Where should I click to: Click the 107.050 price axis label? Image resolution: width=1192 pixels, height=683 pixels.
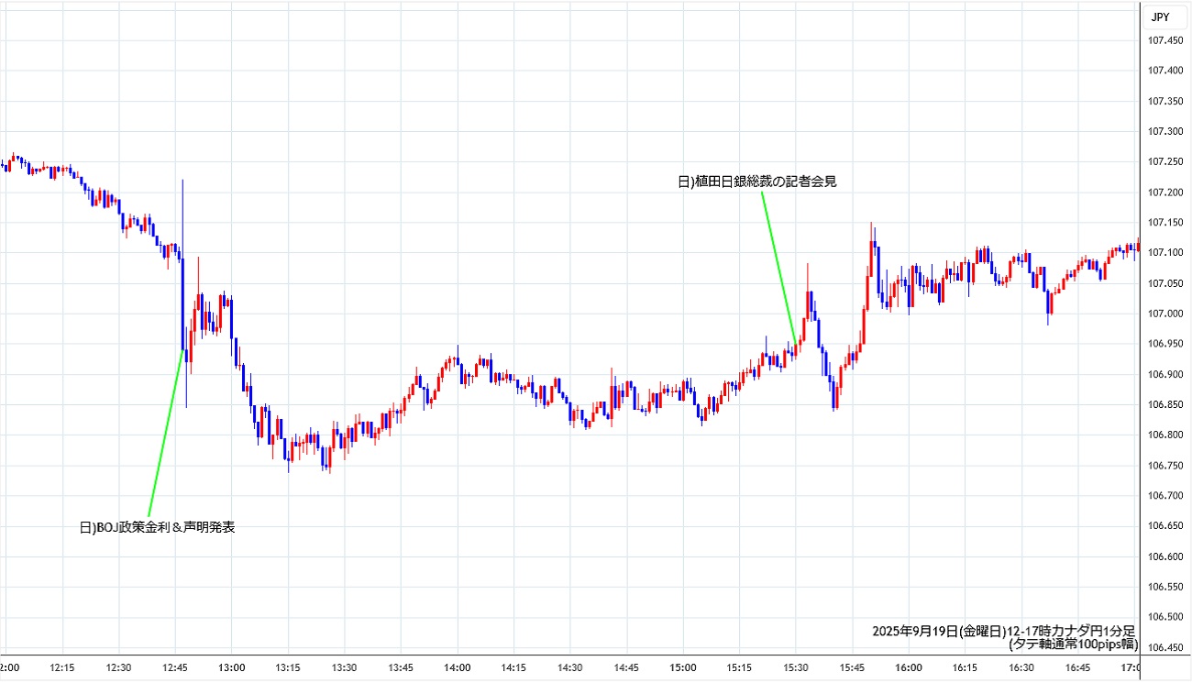point(1165,283)
